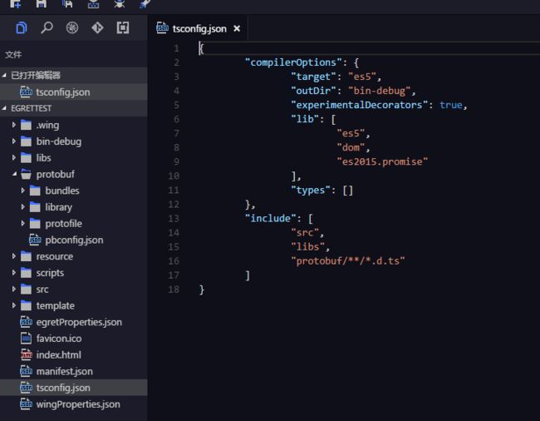
Task: Open the rightmost square-bracket sidebar panel icon
Action: 123,27
